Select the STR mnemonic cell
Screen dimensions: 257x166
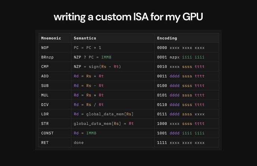(45, 123)
